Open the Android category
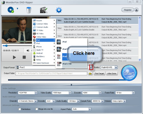Screen dimensions: 143x114 44,53
